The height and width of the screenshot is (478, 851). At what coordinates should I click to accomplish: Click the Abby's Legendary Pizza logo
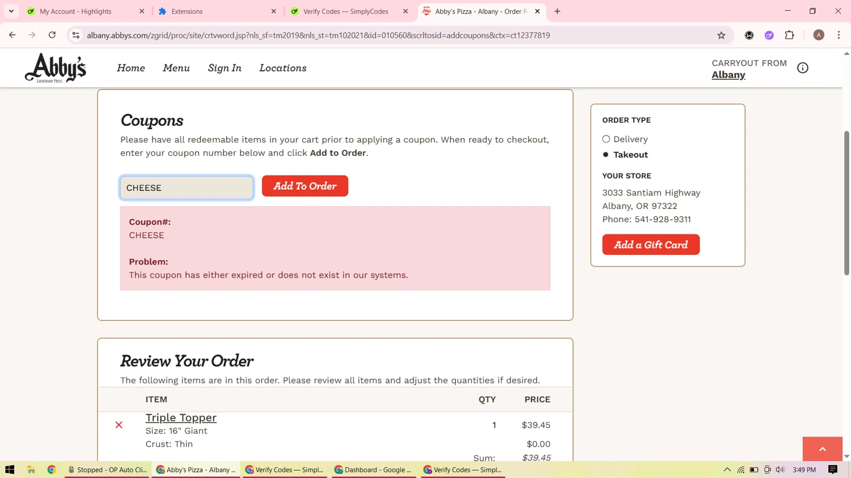tap(55, 68)
